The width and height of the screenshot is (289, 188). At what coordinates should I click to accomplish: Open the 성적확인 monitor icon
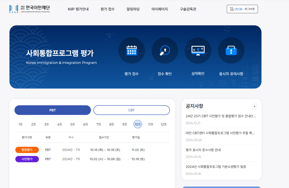[x=198, y=50]
